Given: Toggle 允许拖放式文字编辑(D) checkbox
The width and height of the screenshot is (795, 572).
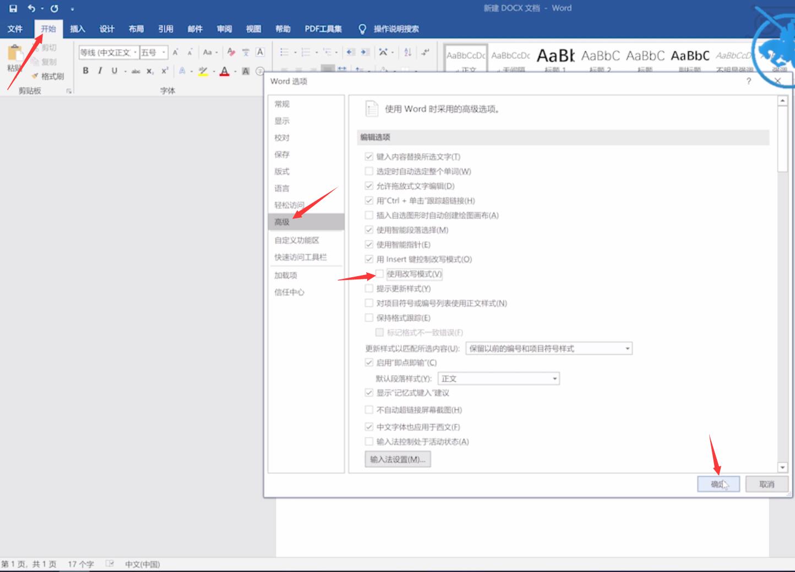Looking at the screenshot, I should [x=369, y=186].
